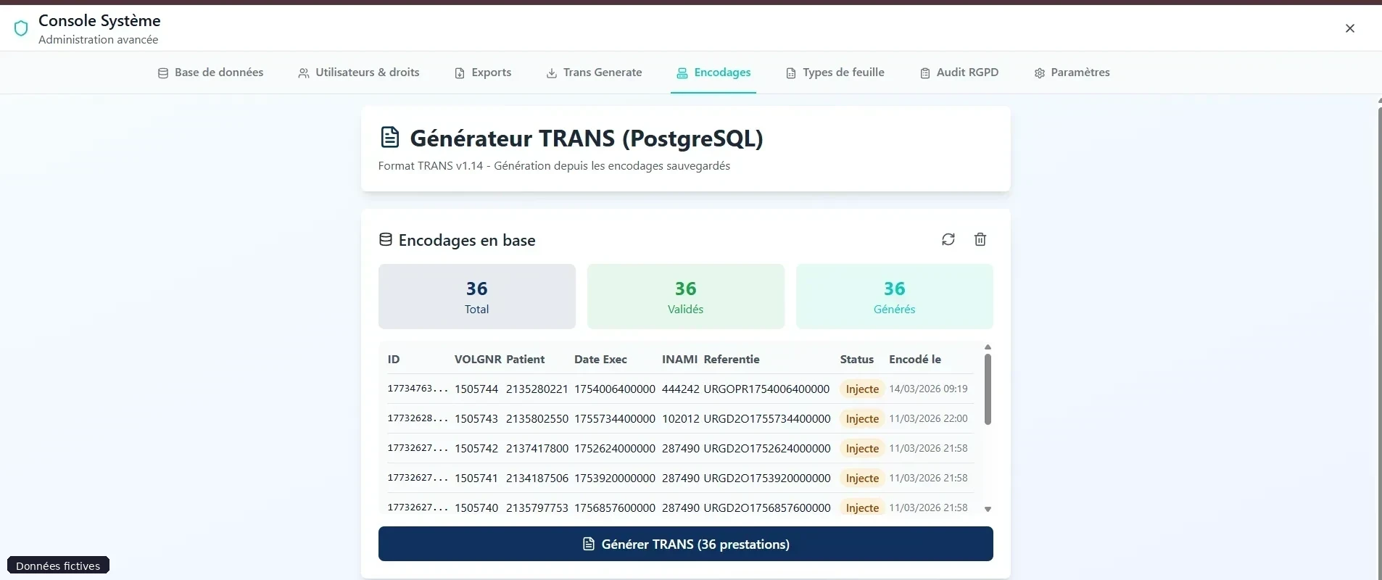Screen dimensions: 1382x580
Task: Click reference URGD2O1756857600000
Action: 767,508
